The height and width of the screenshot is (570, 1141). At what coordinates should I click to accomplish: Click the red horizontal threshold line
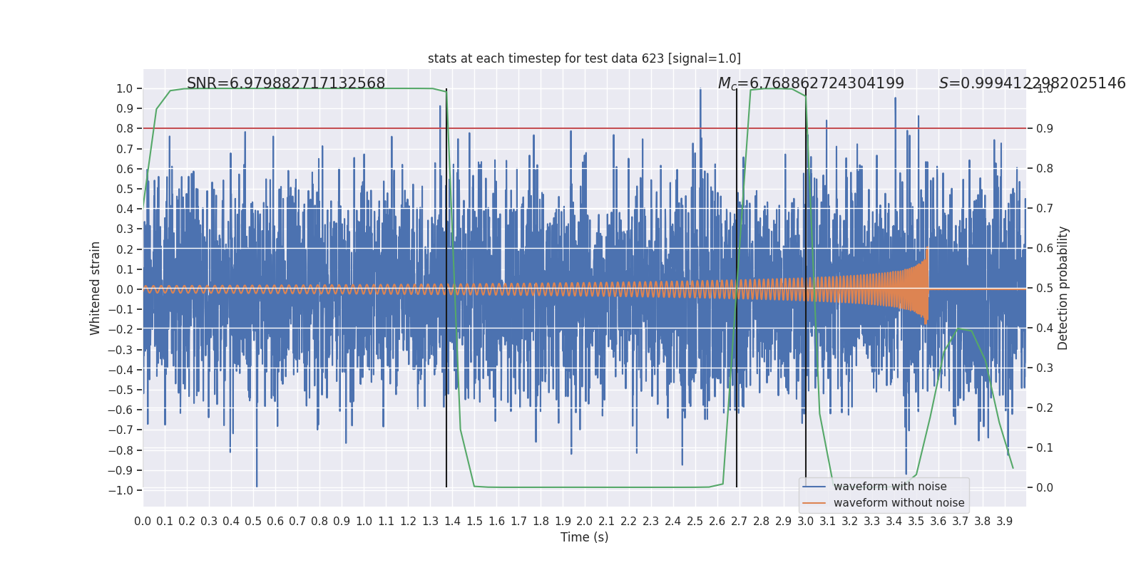(585, 128)
